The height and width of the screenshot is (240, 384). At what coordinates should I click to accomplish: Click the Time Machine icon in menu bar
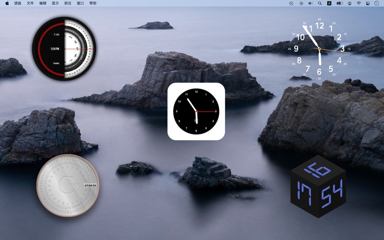coord(291,3)
